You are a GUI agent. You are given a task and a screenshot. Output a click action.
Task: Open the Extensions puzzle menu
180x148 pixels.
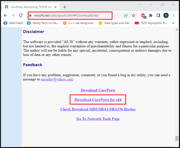151,15
